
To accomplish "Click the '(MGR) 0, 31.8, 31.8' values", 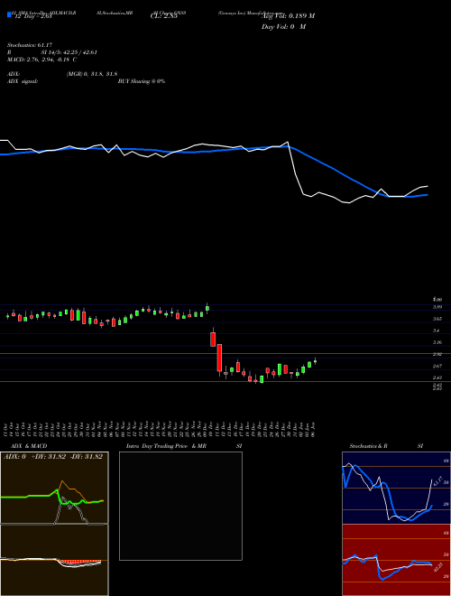I will pyautogui.click(x=92, y=74).
